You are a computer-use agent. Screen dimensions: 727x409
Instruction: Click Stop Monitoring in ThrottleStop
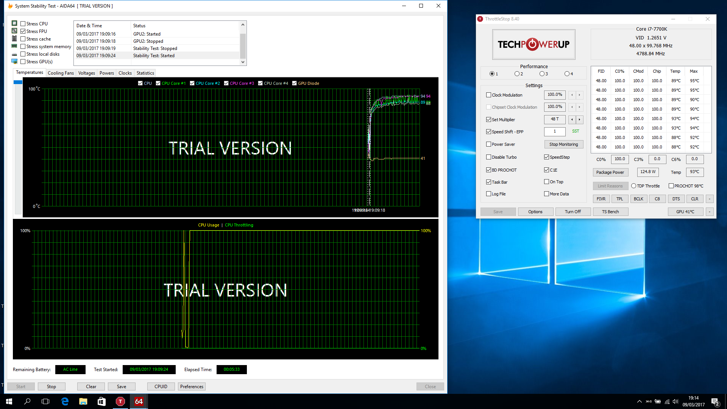pos(563,144)
